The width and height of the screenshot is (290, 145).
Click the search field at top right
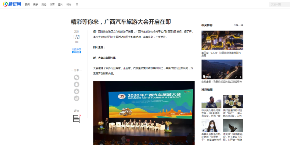pyautogui.click(x=279, y=4)
